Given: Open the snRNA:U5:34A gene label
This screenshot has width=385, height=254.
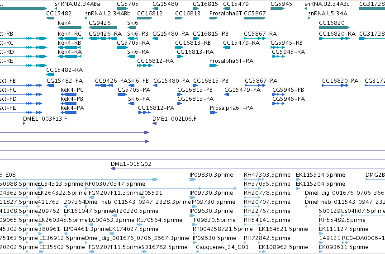Looking at the screenshot, I should coord(328,13).
